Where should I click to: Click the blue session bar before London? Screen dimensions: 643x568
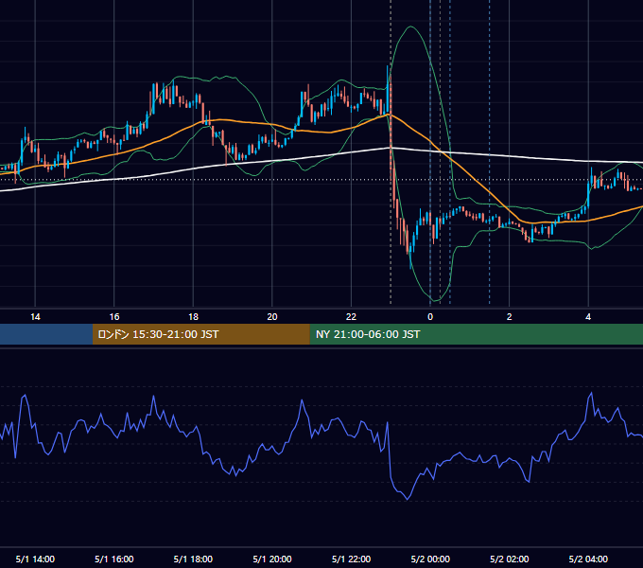click(x=46, y=334)
